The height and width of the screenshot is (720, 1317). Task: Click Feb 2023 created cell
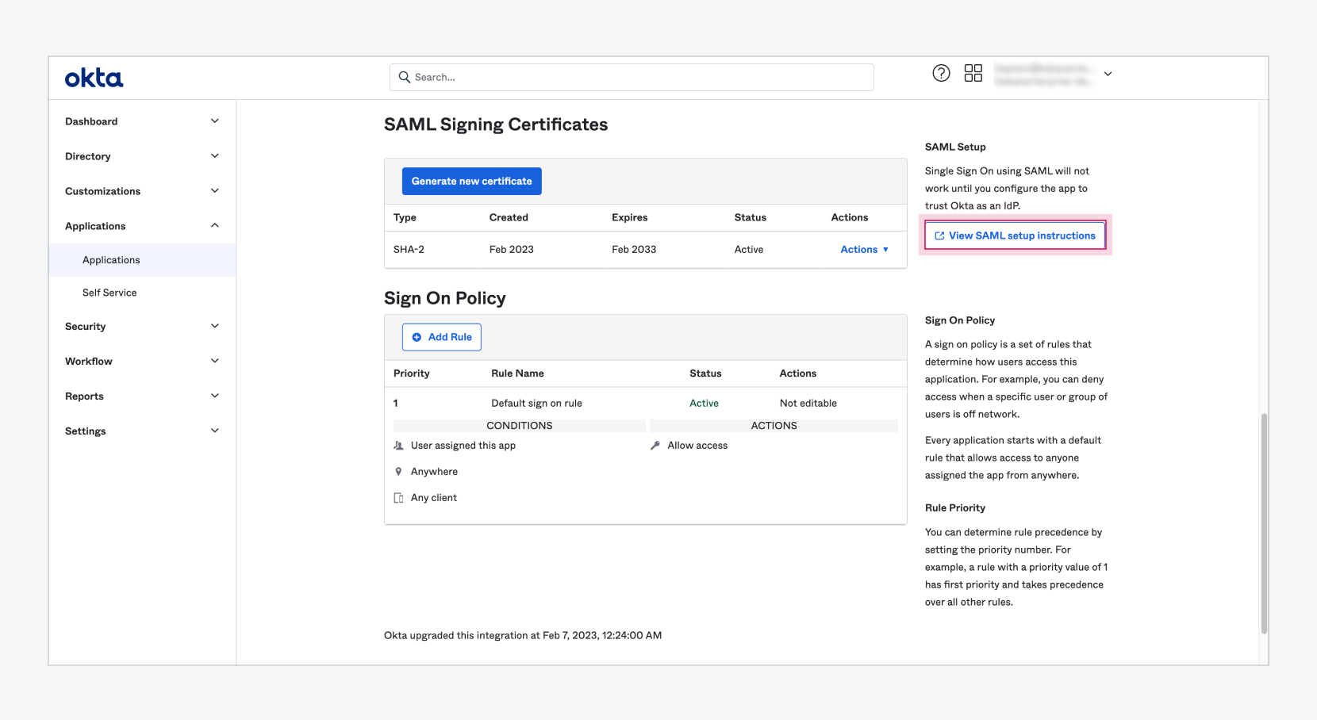click(x=512, y=249)
